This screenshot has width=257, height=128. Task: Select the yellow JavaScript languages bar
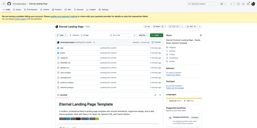pos(184,98)
